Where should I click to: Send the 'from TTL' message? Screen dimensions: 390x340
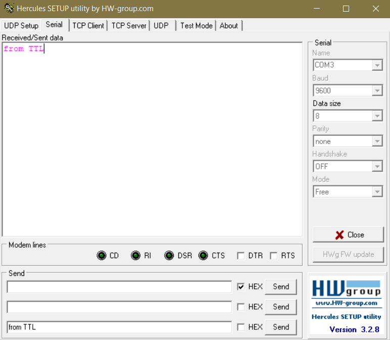pos(281,327)
